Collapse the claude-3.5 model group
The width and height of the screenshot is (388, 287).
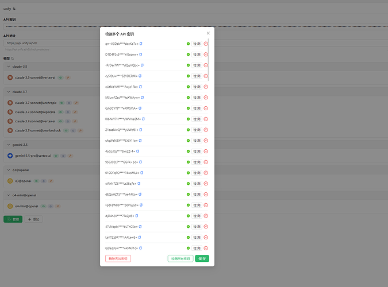9,67
